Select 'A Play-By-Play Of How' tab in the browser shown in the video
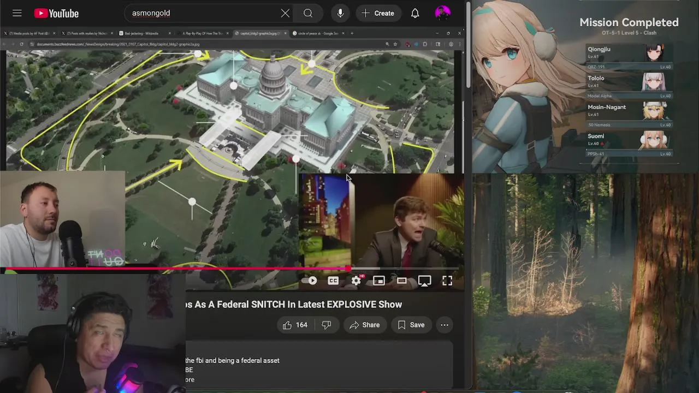699x393 pixels. (202, 33)
